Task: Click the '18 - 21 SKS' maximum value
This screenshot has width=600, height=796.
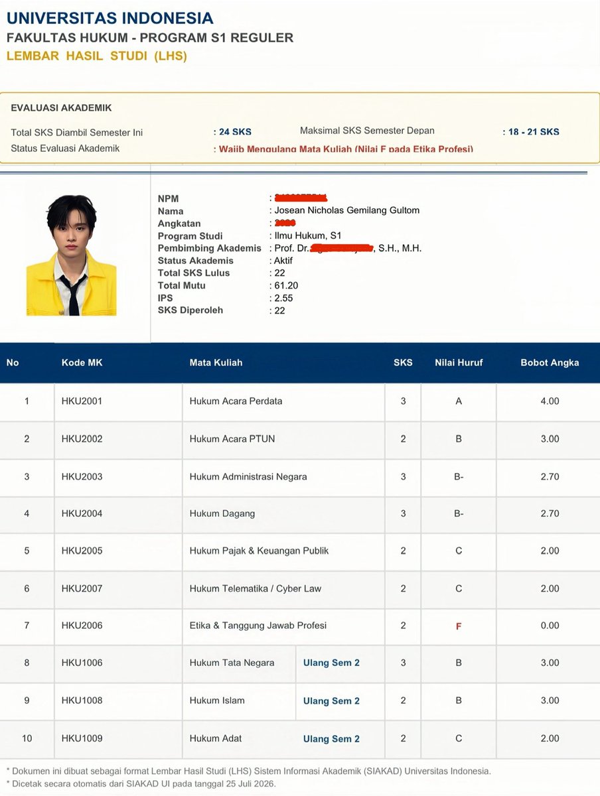Action: point(534,132)
